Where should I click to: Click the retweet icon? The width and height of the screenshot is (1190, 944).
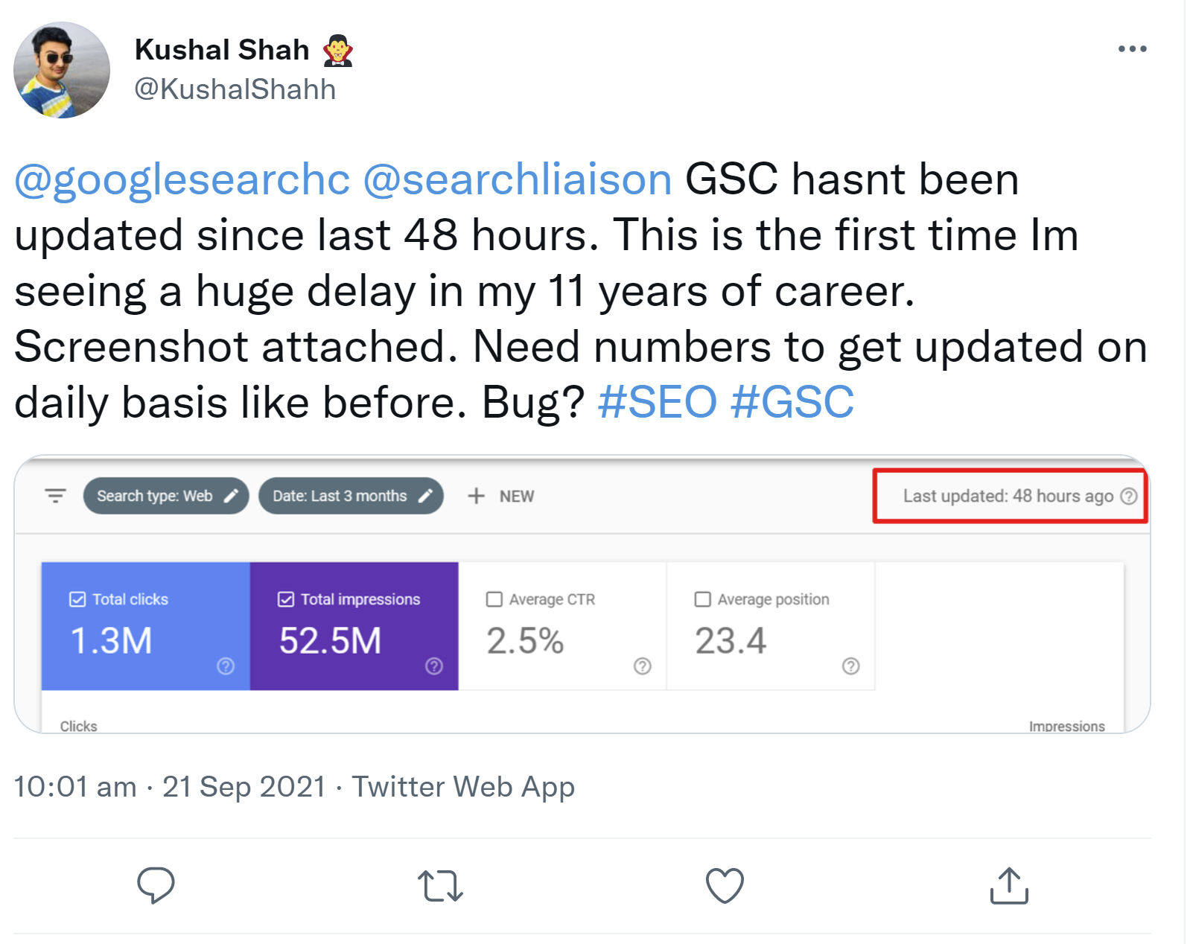441,885
